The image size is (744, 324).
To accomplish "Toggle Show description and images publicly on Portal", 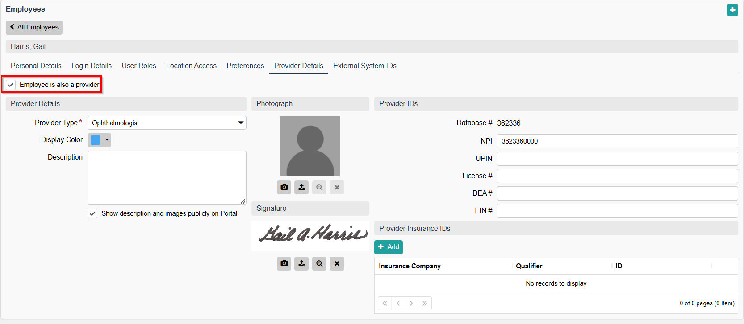I will click(x=92, y=213).
